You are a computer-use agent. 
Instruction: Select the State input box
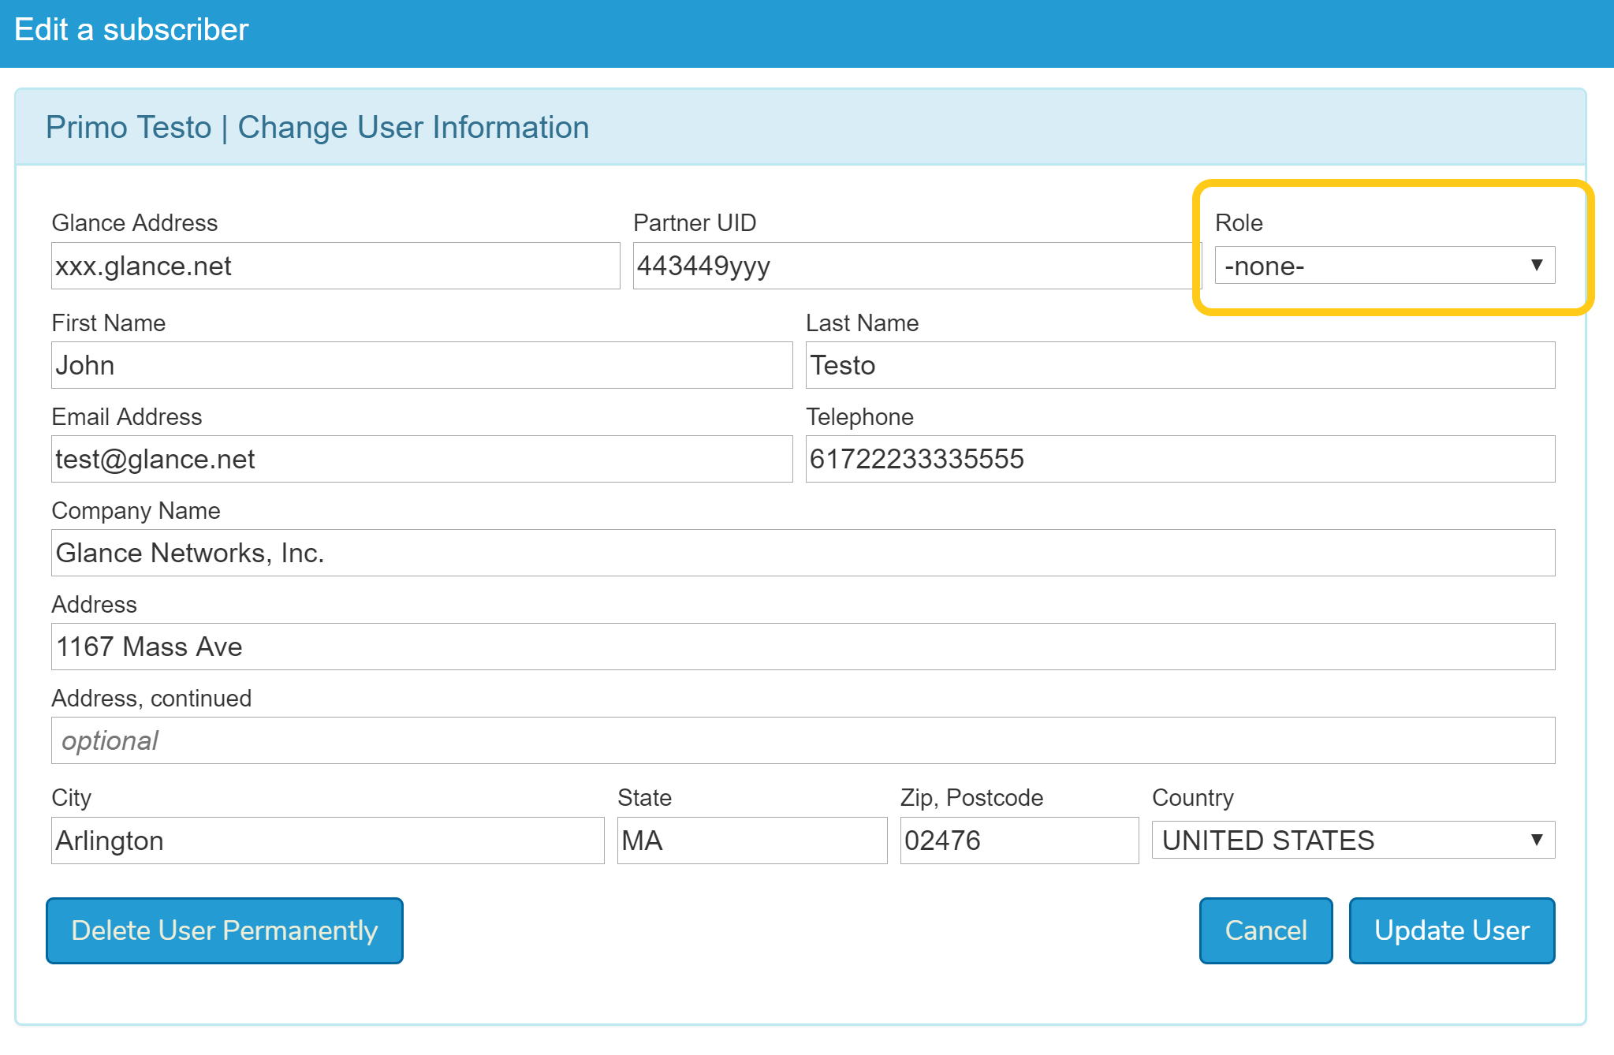(751, 841)
